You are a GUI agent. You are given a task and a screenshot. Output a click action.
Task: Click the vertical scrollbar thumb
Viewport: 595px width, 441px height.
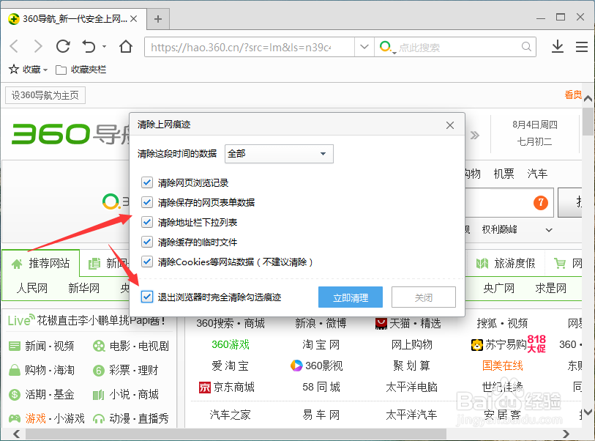pyautogui.click(x=588, y=121)
